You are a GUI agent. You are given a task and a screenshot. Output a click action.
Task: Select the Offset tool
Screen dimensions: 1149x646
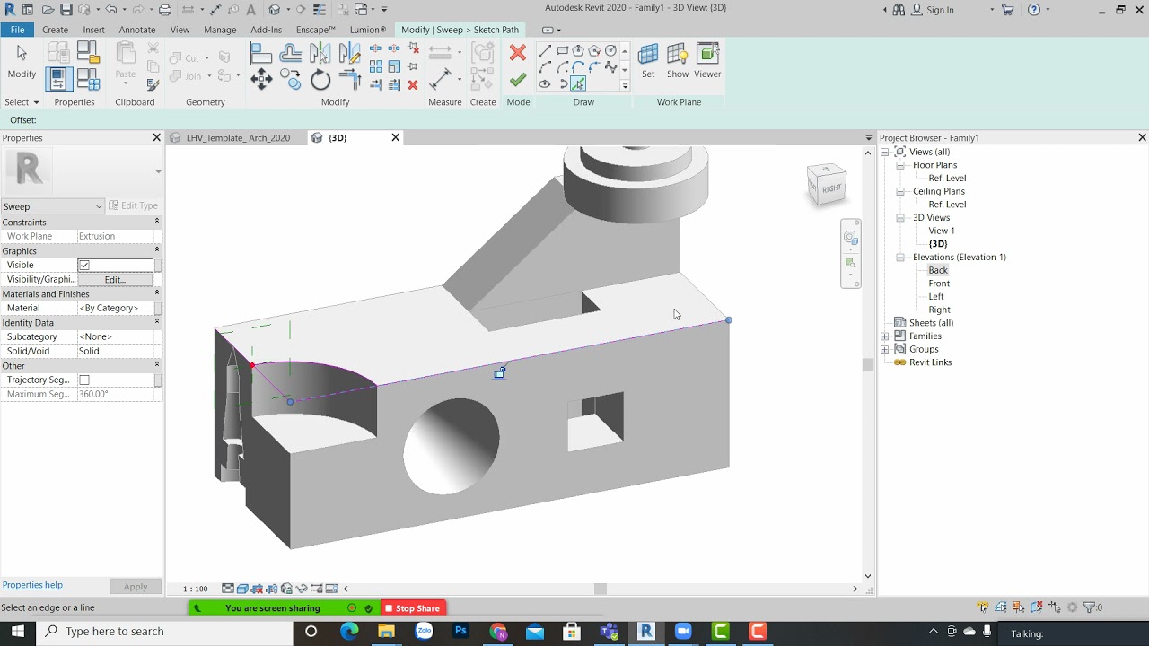tap(291, 53)
